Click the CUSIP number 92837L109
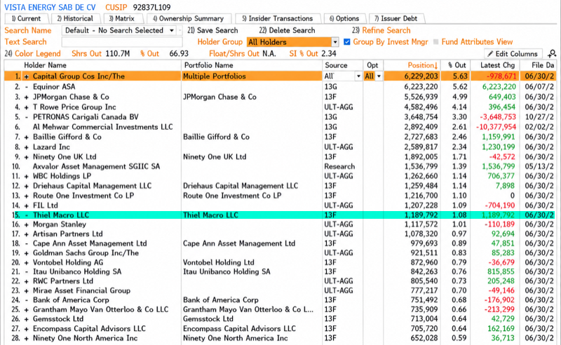Image resolution: width=561 pixels, height=345 pixels. [x=151, y=7]
